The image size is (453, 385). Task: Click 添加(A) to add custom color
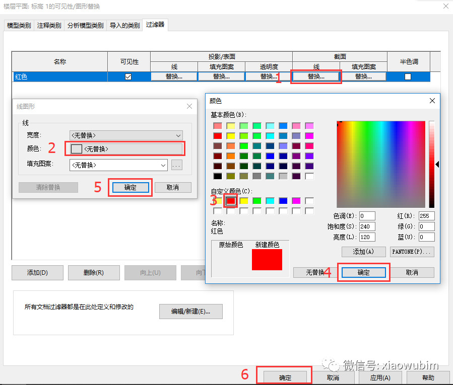pyautogui.click(x=363, y=252)
